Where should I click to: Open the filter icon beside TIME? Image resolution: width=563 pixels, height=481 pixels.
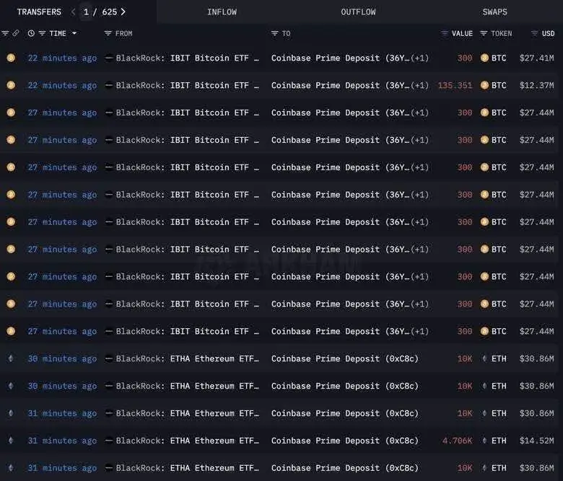point(42,33)
